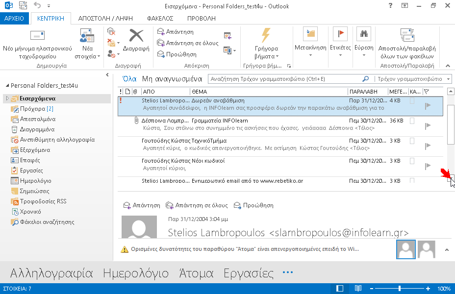Open the Εύρεση binoculars button
This screenshot has height=294, width=455.
tap(364, 42)
